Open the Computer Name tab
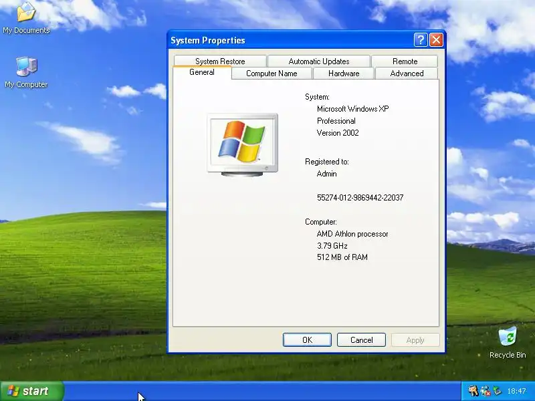 tap(272, 74)
